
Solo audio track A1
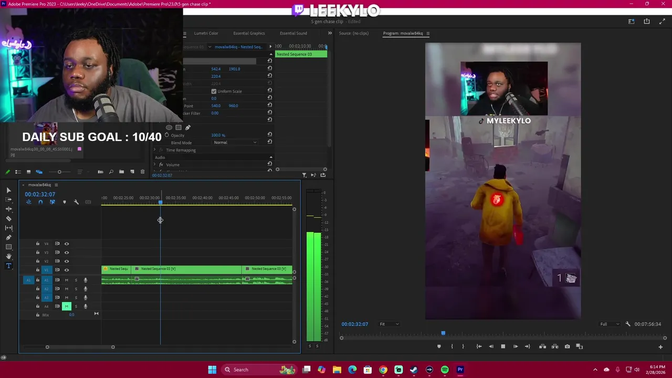[x=76, y=280]
